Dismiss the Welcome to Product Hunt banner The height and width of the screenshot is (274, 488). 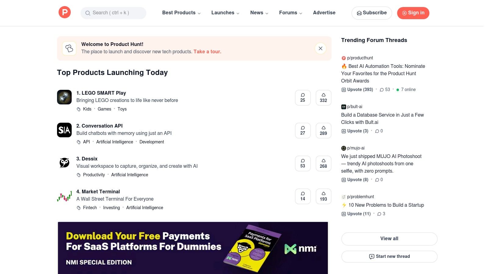click(x=320, y=48)
